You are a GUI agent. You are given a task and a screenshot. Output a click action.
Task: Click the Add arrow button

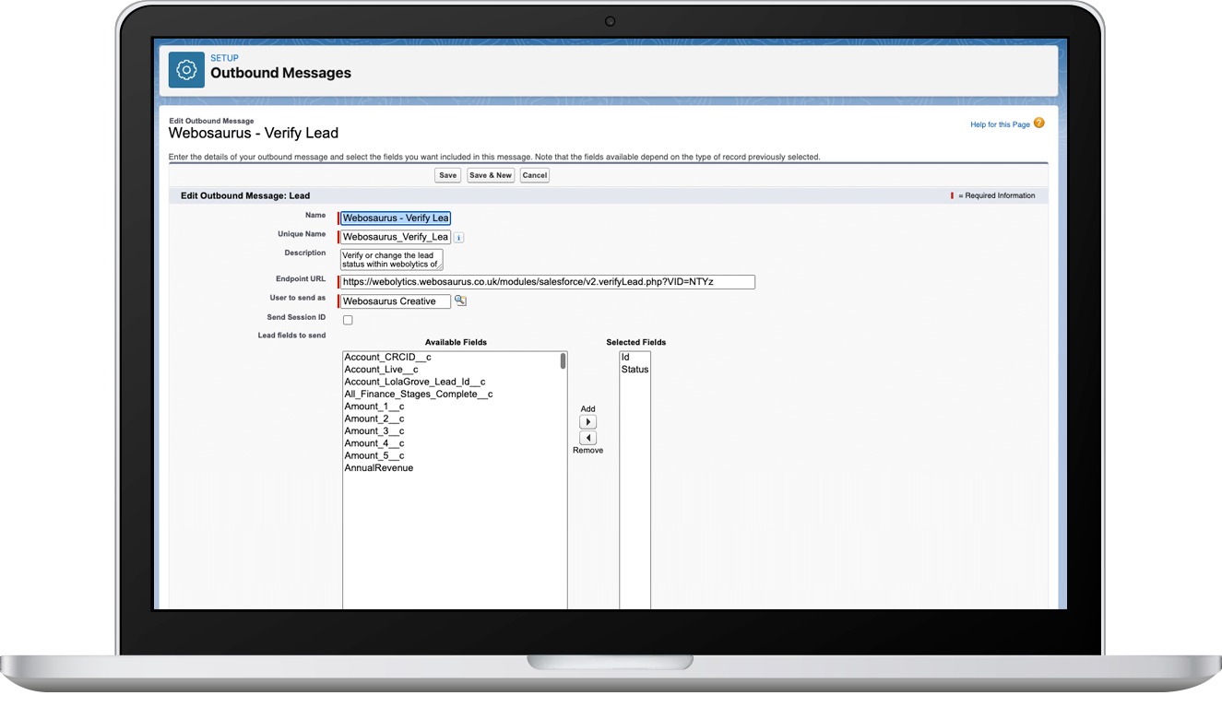(x=587, y=422)
